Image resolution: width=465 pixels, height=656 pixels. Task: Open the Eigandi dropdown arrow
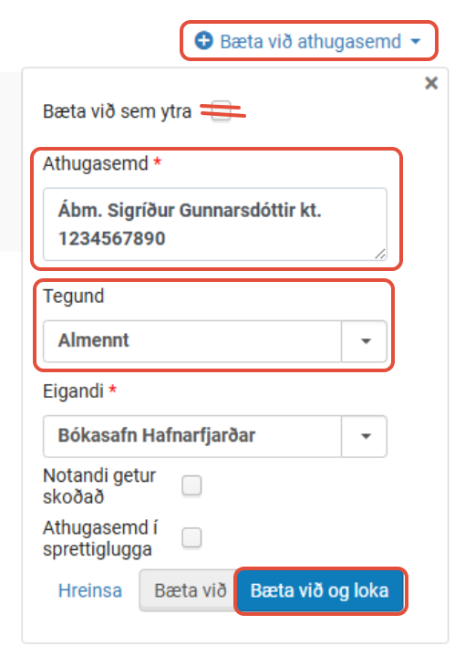365,436
